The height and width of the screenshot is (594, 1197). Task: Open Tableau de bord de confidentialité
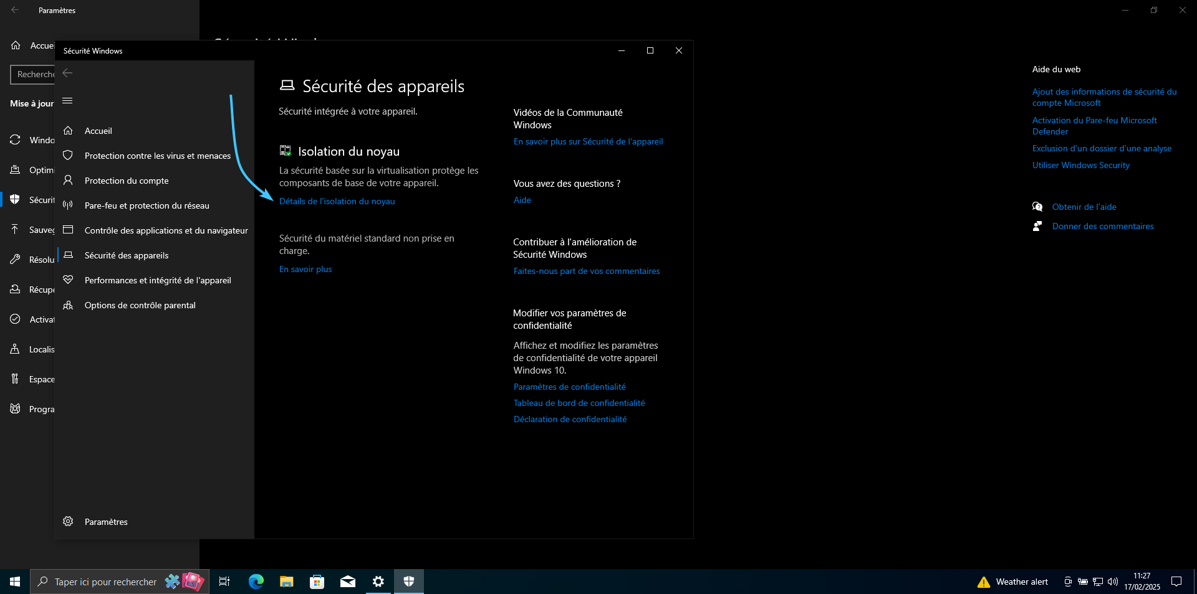(579, 403)
